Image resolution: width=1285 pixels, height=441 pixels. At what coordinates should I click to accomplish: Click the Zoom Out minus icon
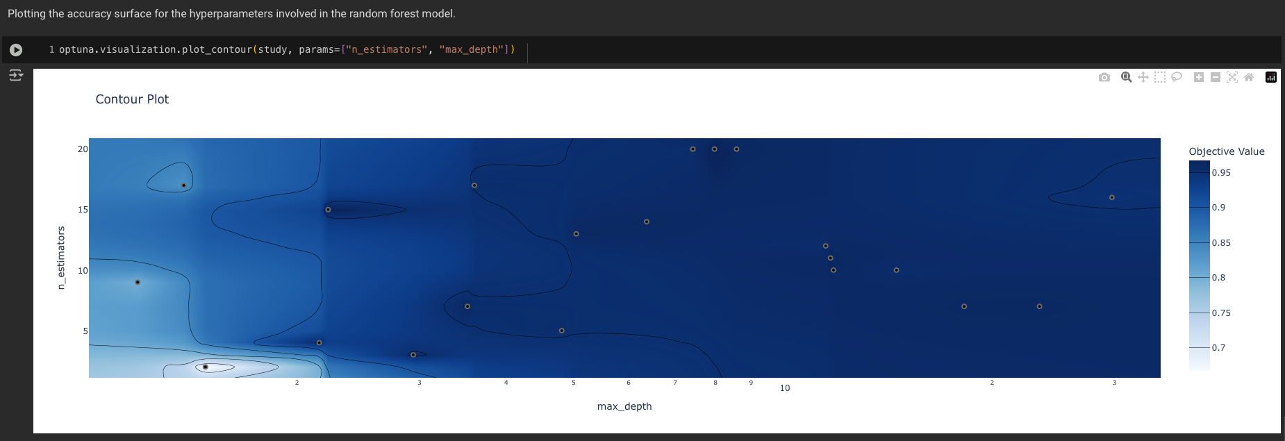(1215, 77)
